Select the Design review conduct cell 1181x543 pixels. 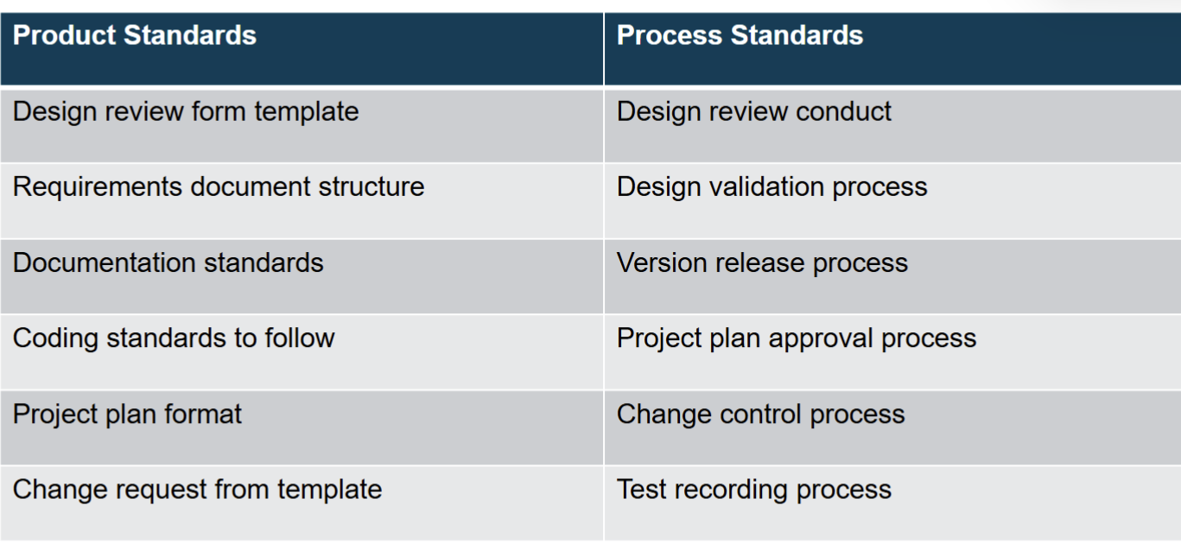click(x=892, y=125)
